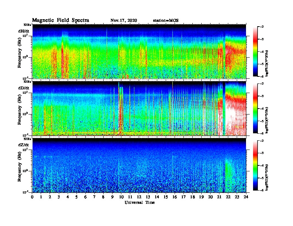
Task: Click the '15' hour tick label
Action: [x=166, y=197]
